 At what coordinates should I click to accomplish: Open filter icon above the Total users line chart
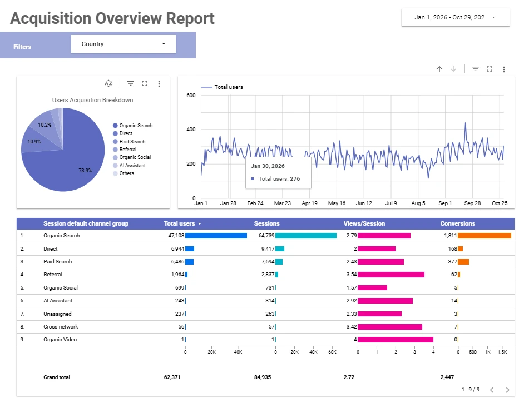pyautogui.click(x=476, y=69)
